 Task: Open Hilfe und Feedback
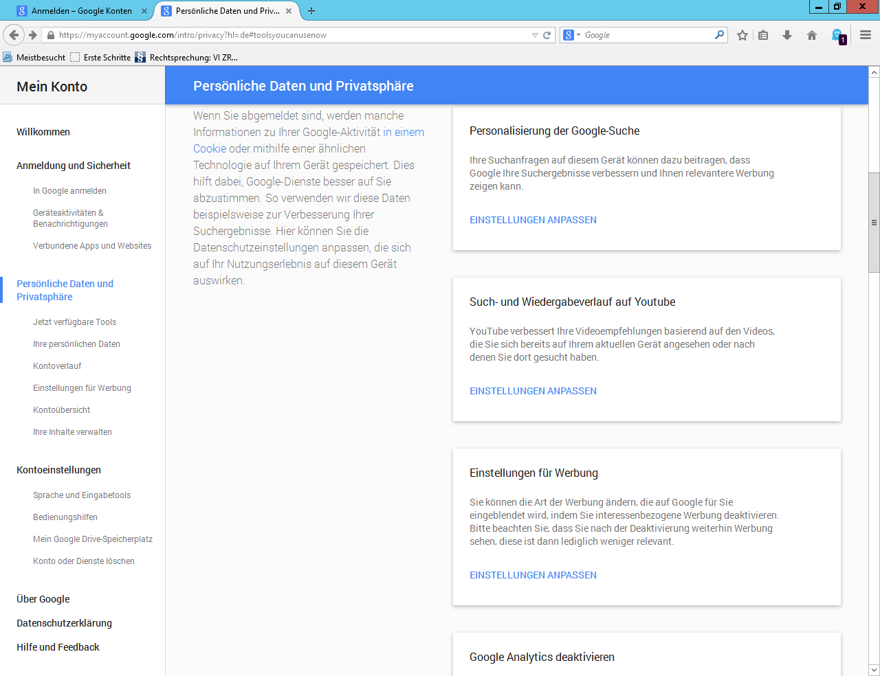pos(58,647)
